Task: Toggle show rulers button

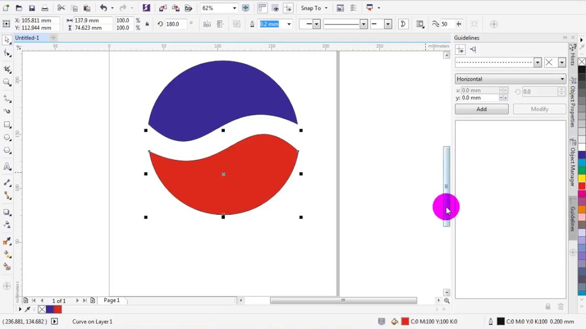Action: point(262,8)
